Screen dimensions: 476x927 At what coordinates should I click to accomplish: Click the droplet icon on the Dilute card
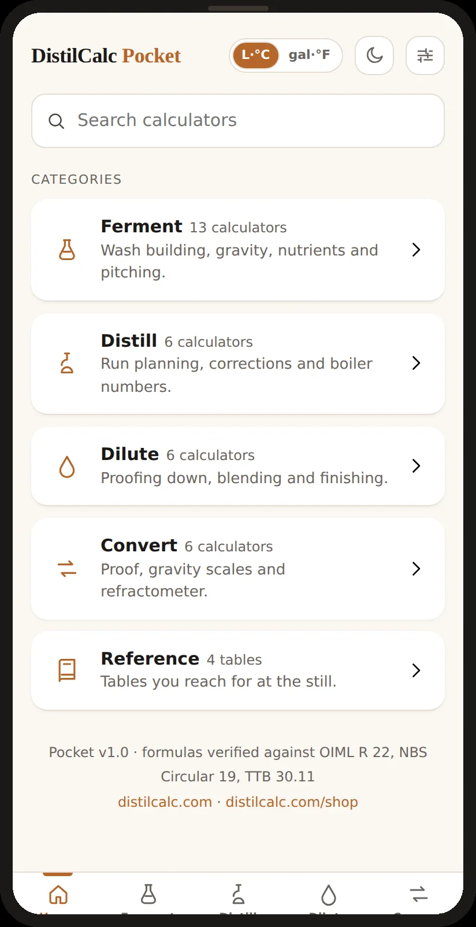pos(67,466)
